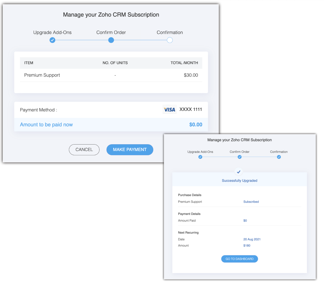The width and height of the screenshot is (324, 284).
Task: Click the Amount label under Next Recurring
Action: pos(183,246)
